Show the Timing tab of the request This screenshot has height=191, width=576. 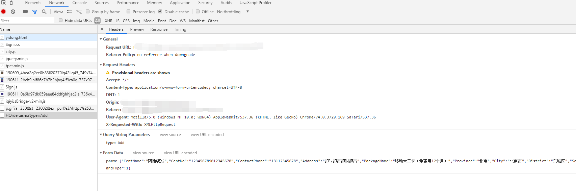[x=180, y=29]
